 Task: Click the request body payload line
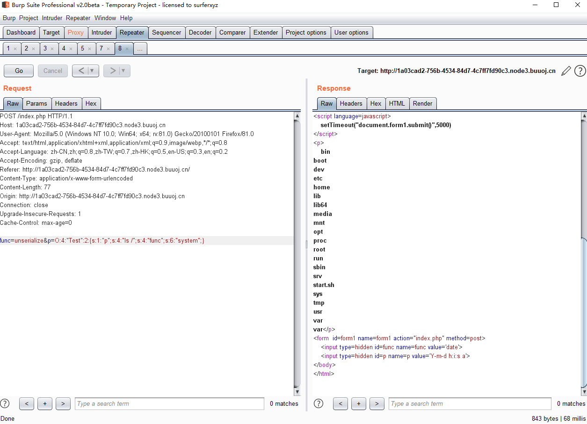[x=147, y=240]
